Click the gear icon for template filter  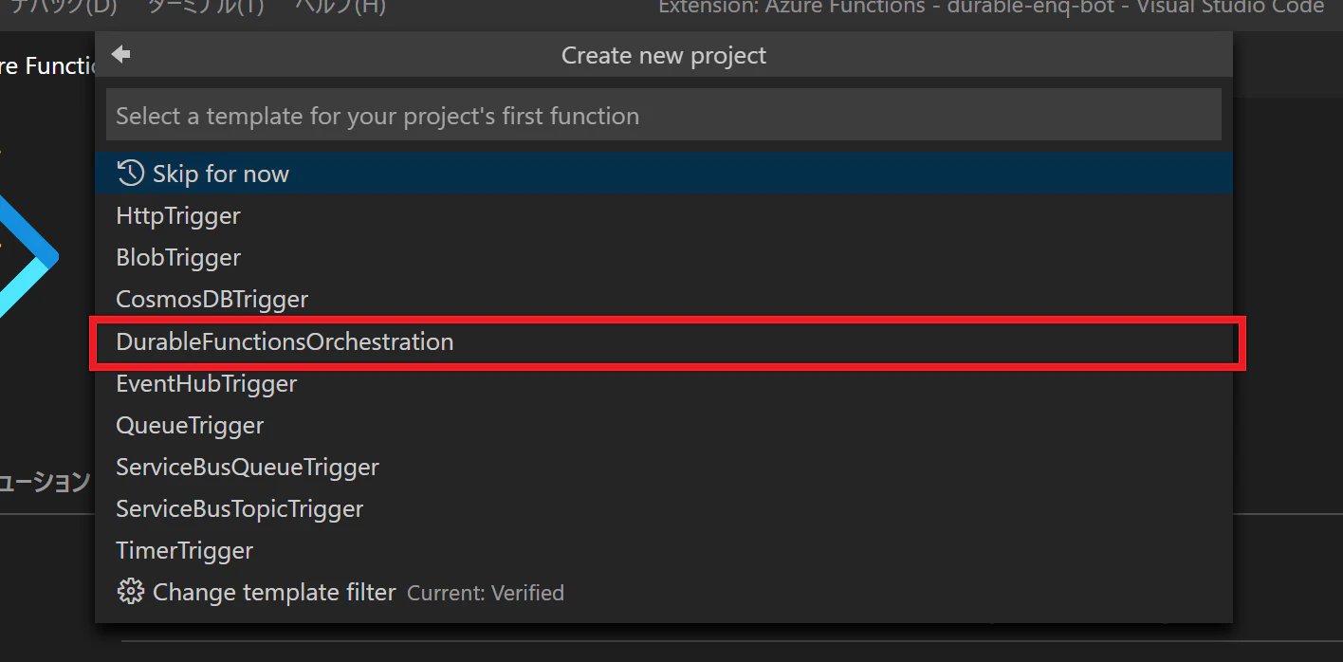130,592
